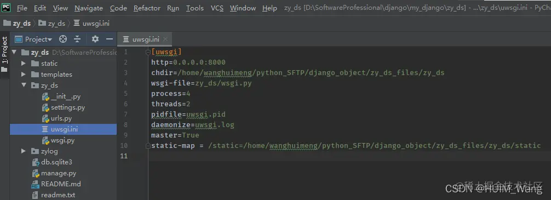Expand the templates folder
551x200 pixels.
tap(24, 75)
